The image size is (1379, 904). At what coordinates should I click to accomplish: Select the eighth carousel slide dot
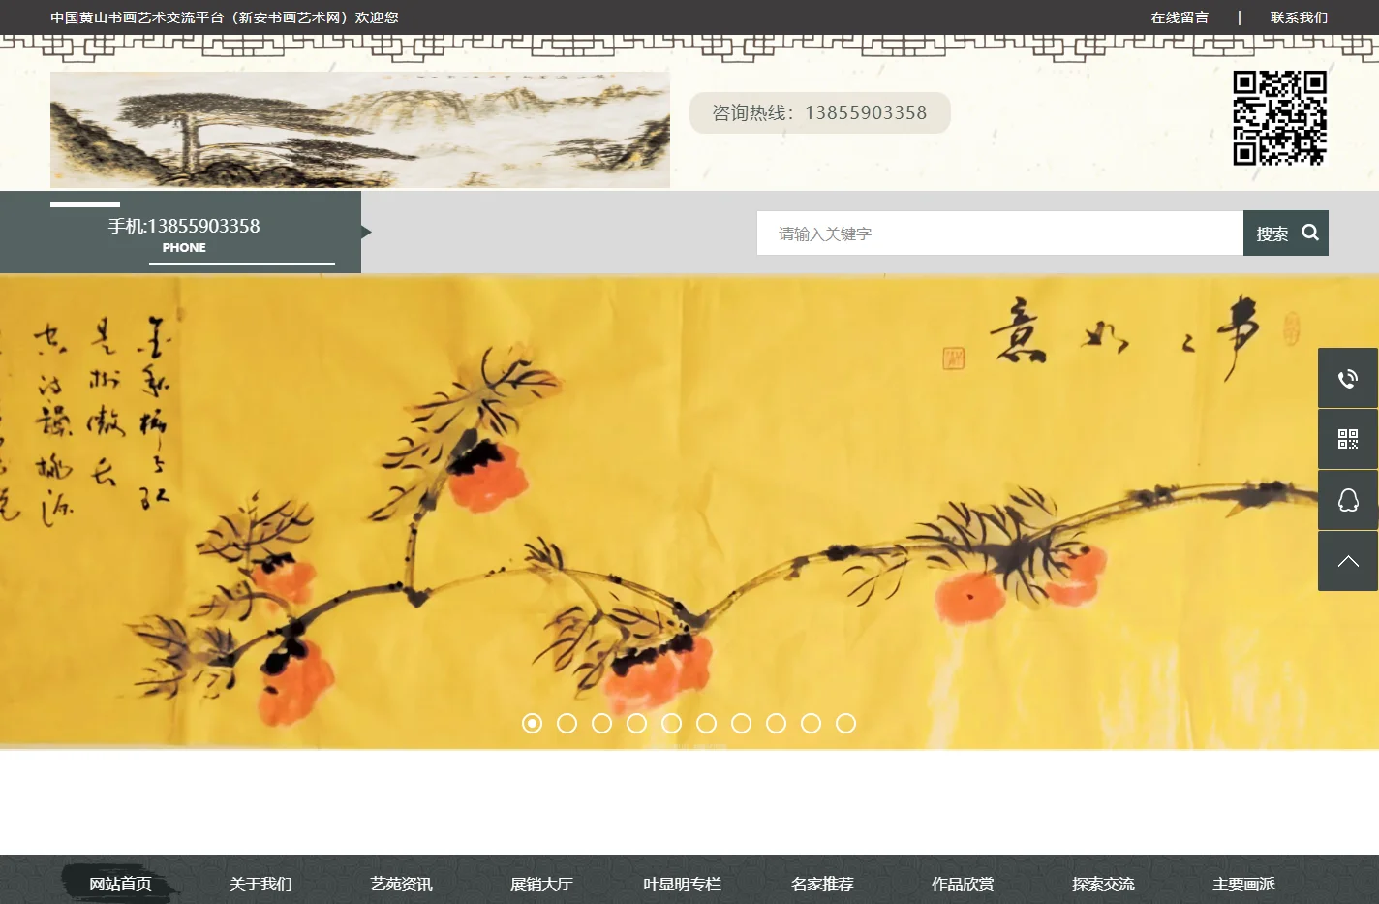point(777,724)
